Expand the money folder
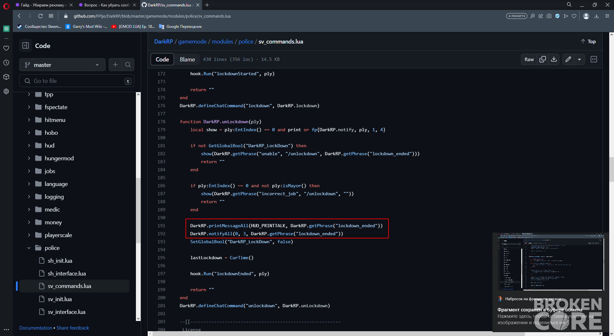This screenshot has height=336, width=614. click(x=29, y=222)
